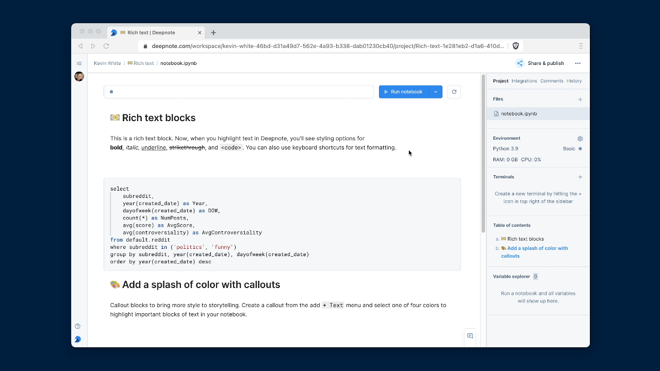Click the notebook status input bar
Image resolution: width=660 pixels, height=371 pixels.
[x=238, y=92]
